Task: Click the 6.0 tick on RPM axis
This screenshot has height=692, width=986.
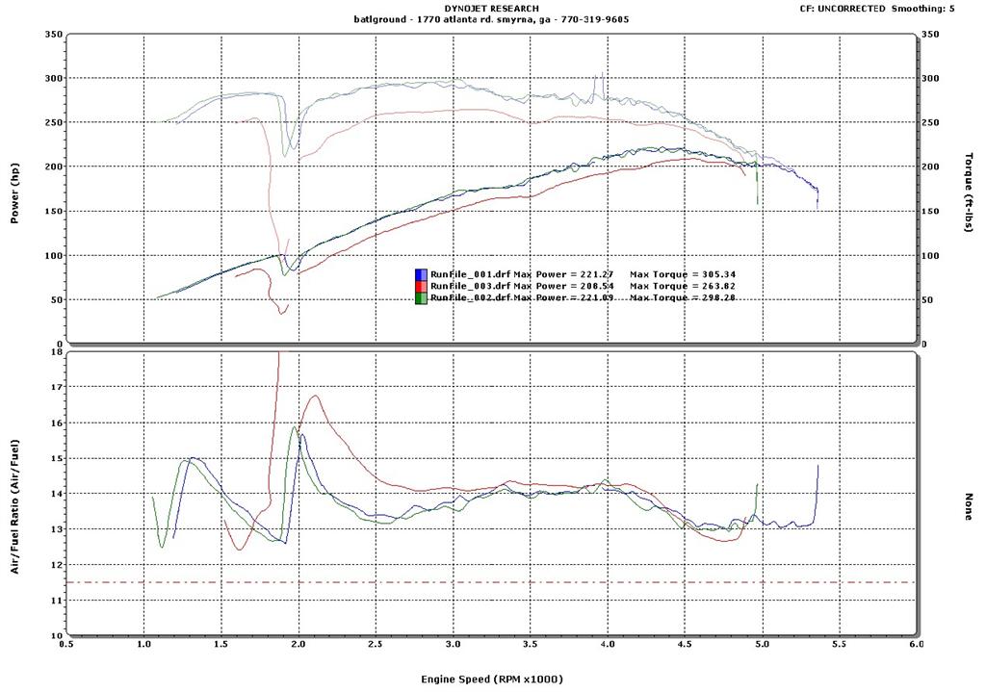Action: (x=915, y=644)
